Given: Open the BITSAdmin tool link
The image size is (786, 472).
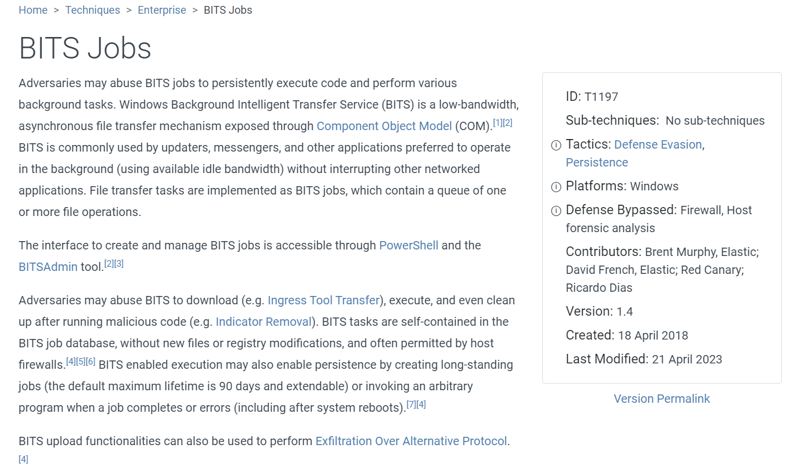Looking at the screenshot, I should click(48, 267).
